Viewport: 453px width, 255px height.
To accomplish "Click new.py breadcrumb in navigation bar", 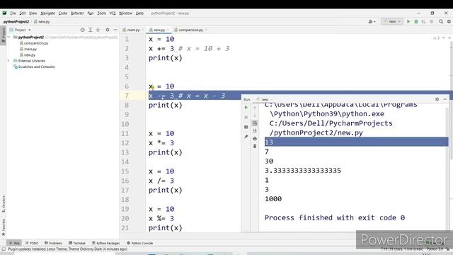I will pos(42,22).
